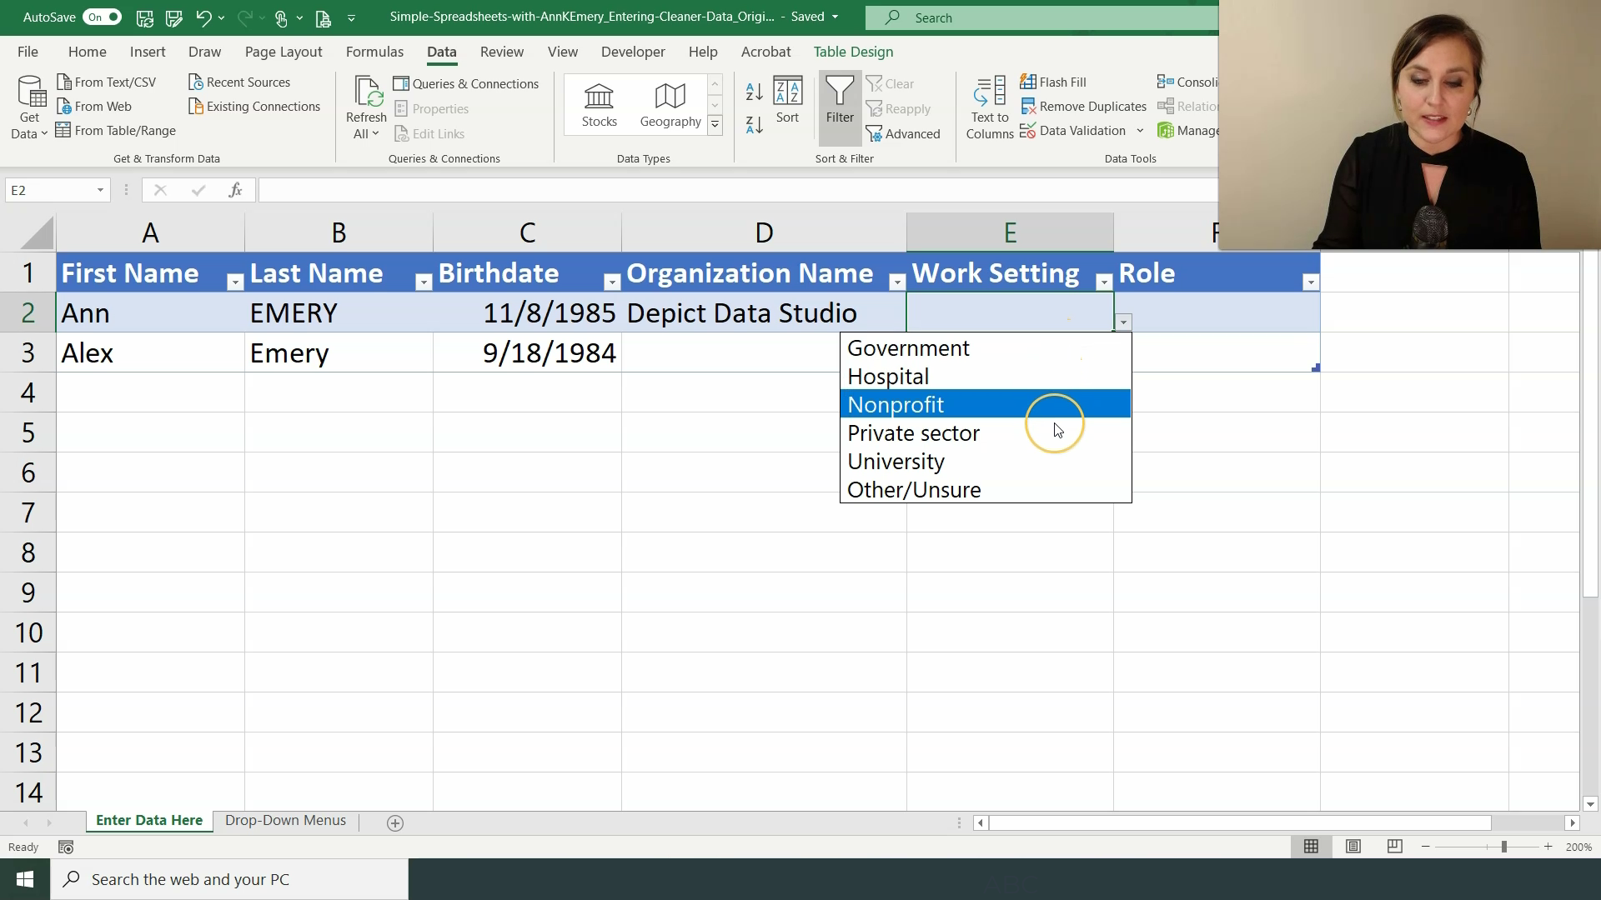Open the Data Validation tool

[x=1081, y=131]
